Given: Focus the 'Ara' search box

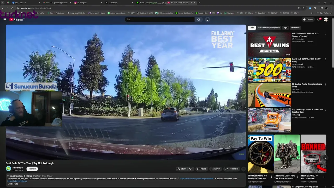Looking at the screenshot, I should tap(160, 19).
